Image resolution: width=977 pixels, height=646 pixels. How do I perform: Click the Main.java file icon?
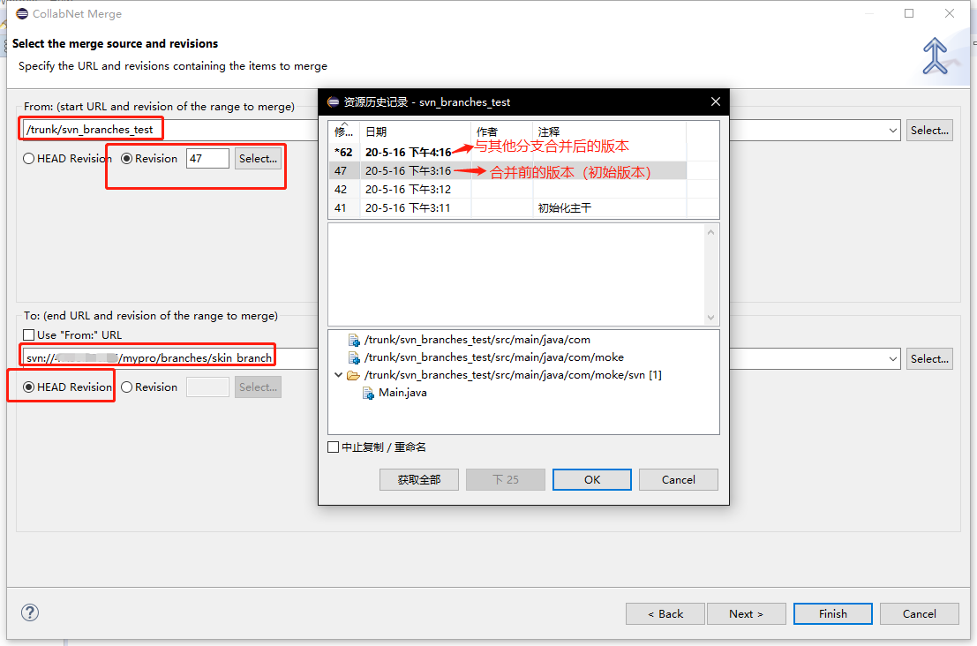368,393
